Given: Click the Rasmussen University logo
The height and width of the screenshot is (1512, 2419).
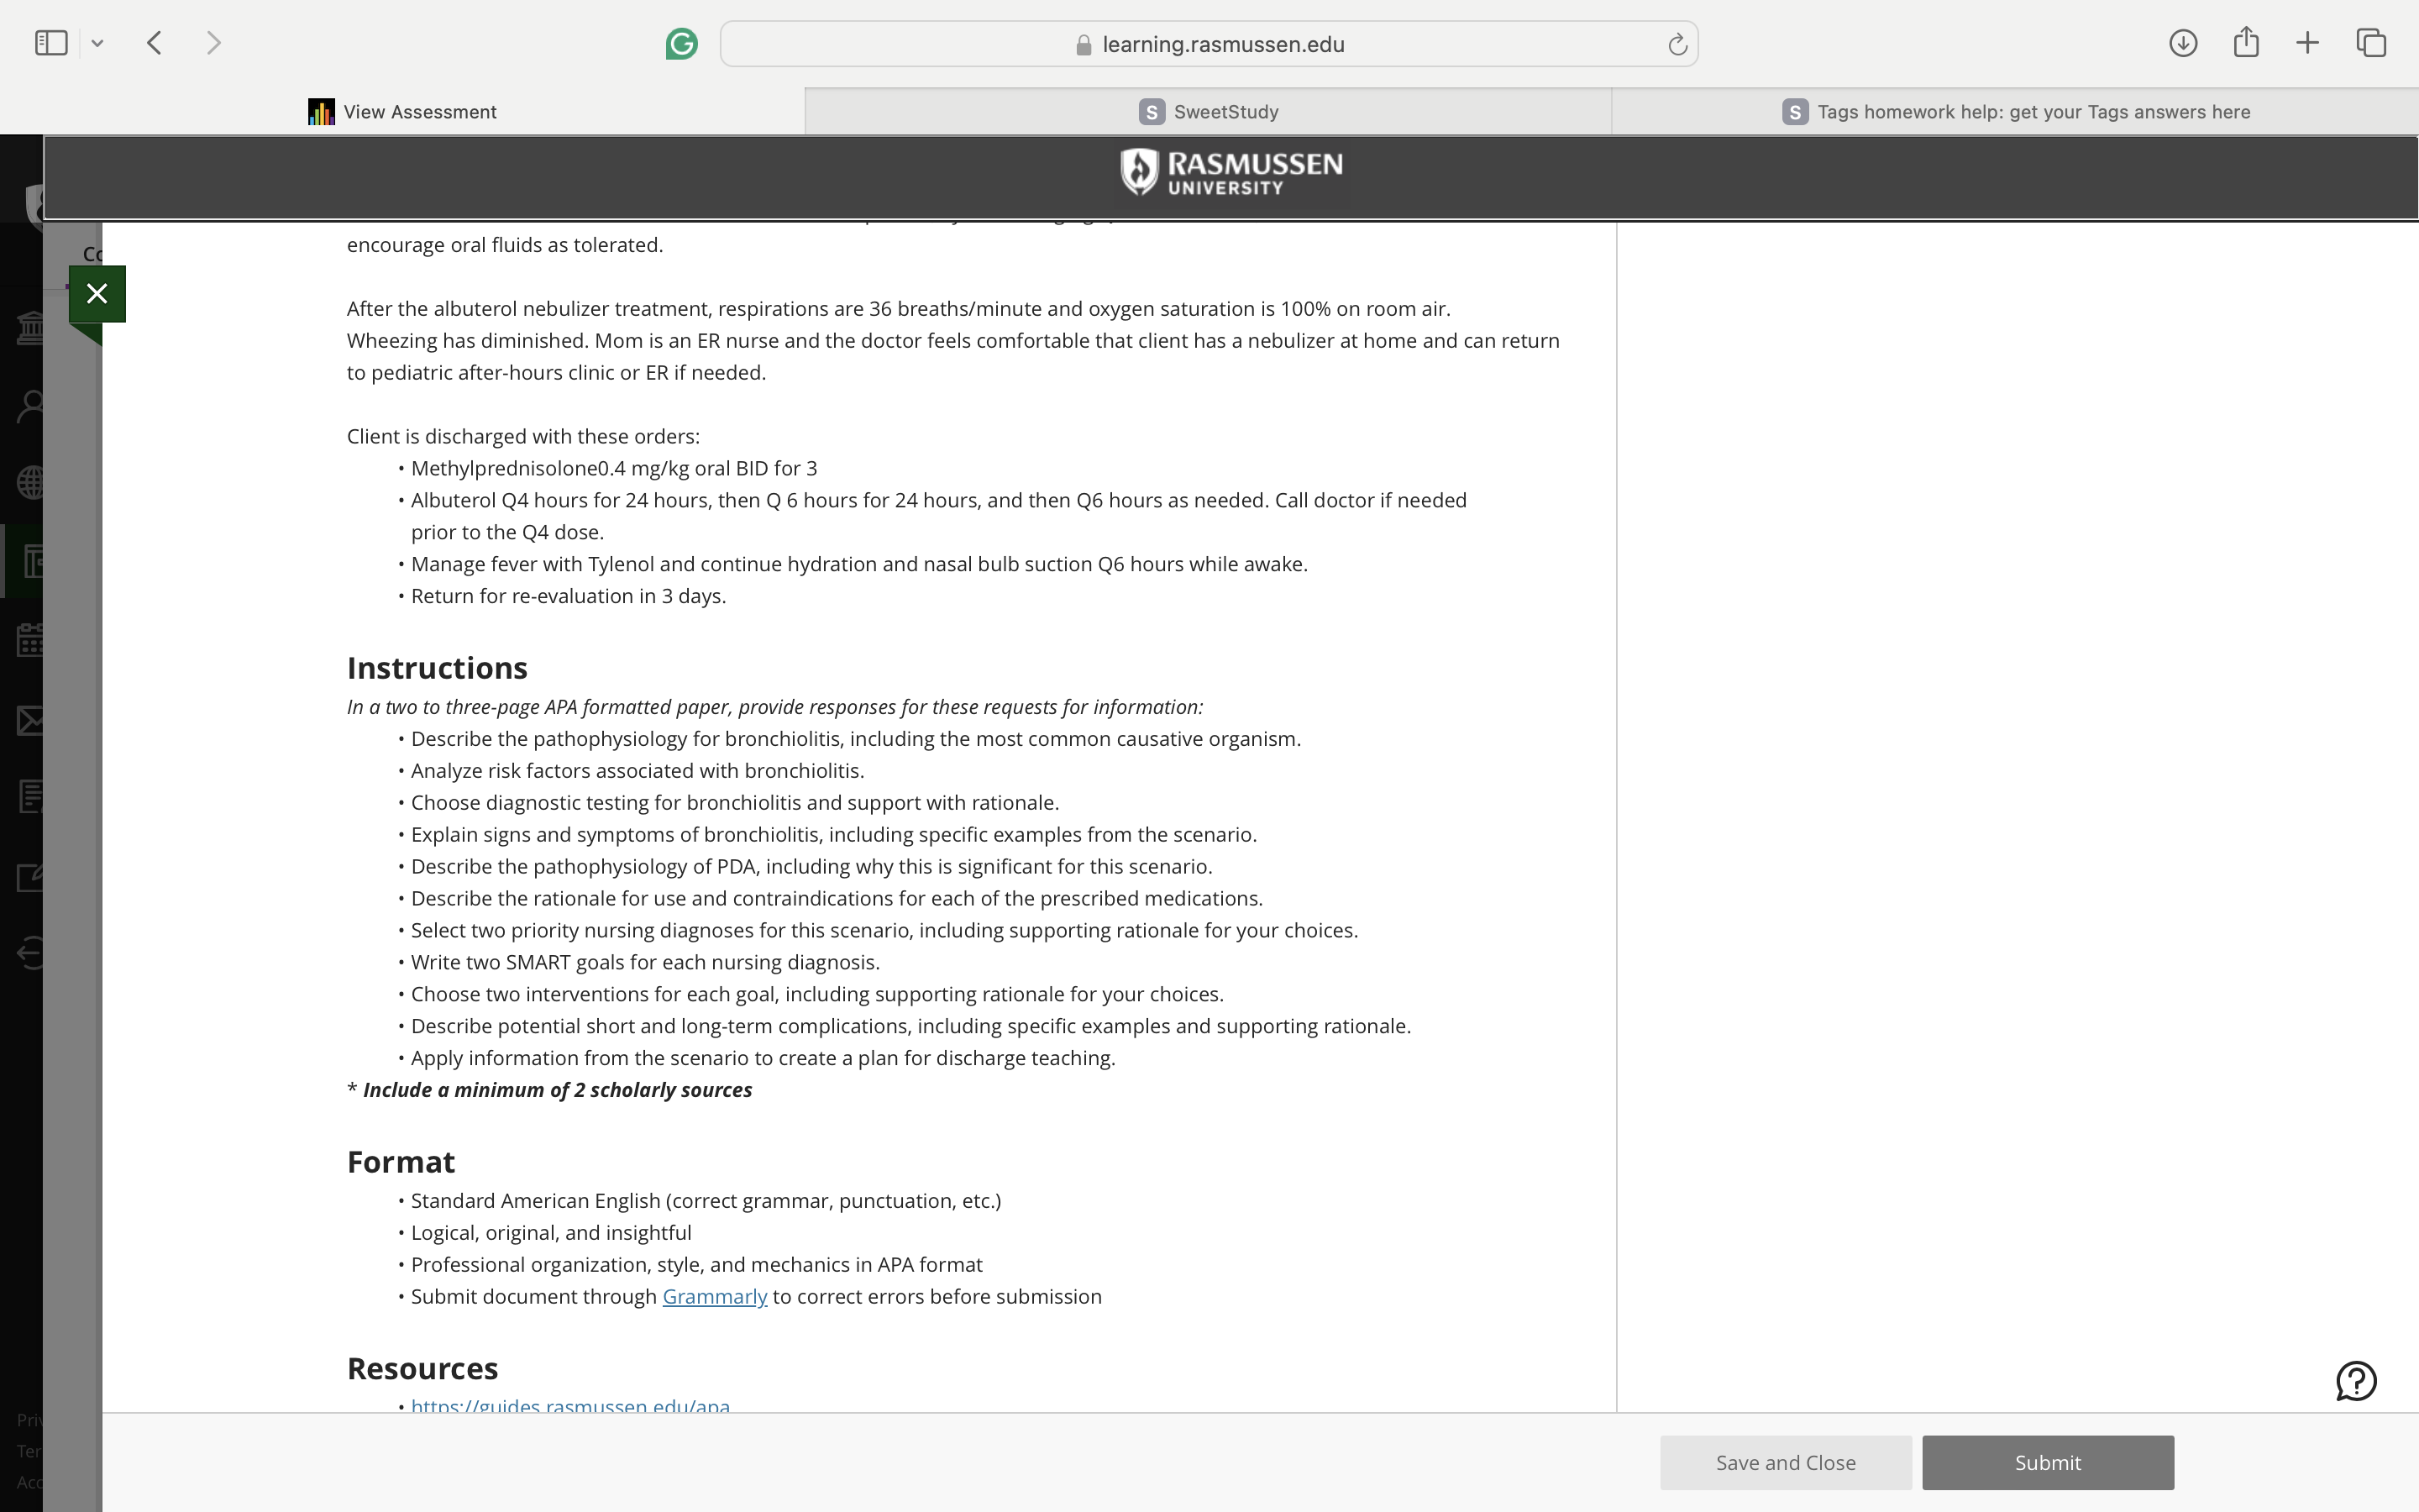Looking at the screenshot, I should 1231,172.
